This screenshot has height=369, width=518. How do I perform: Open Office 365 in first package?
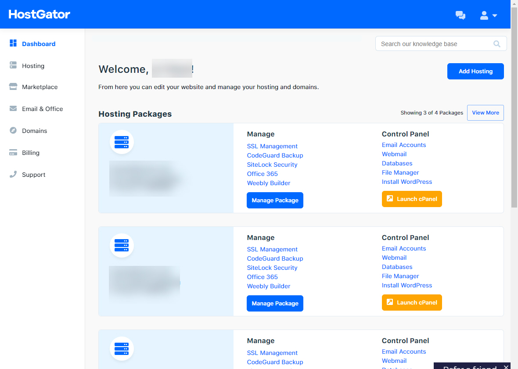(263, 174)
